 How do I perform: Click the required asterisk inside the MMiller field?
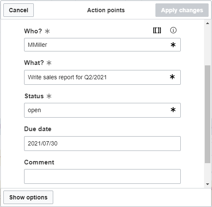tap(173, 45)
